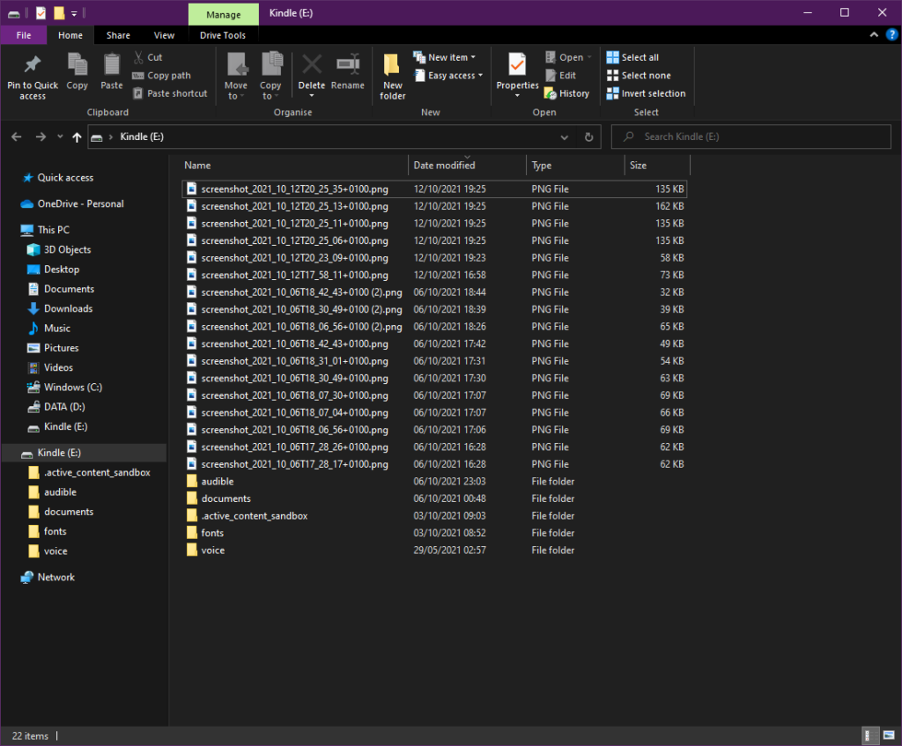902x746 pixels.
Task: Click Pin to Quick access icon
Action: tap(33, 64)
